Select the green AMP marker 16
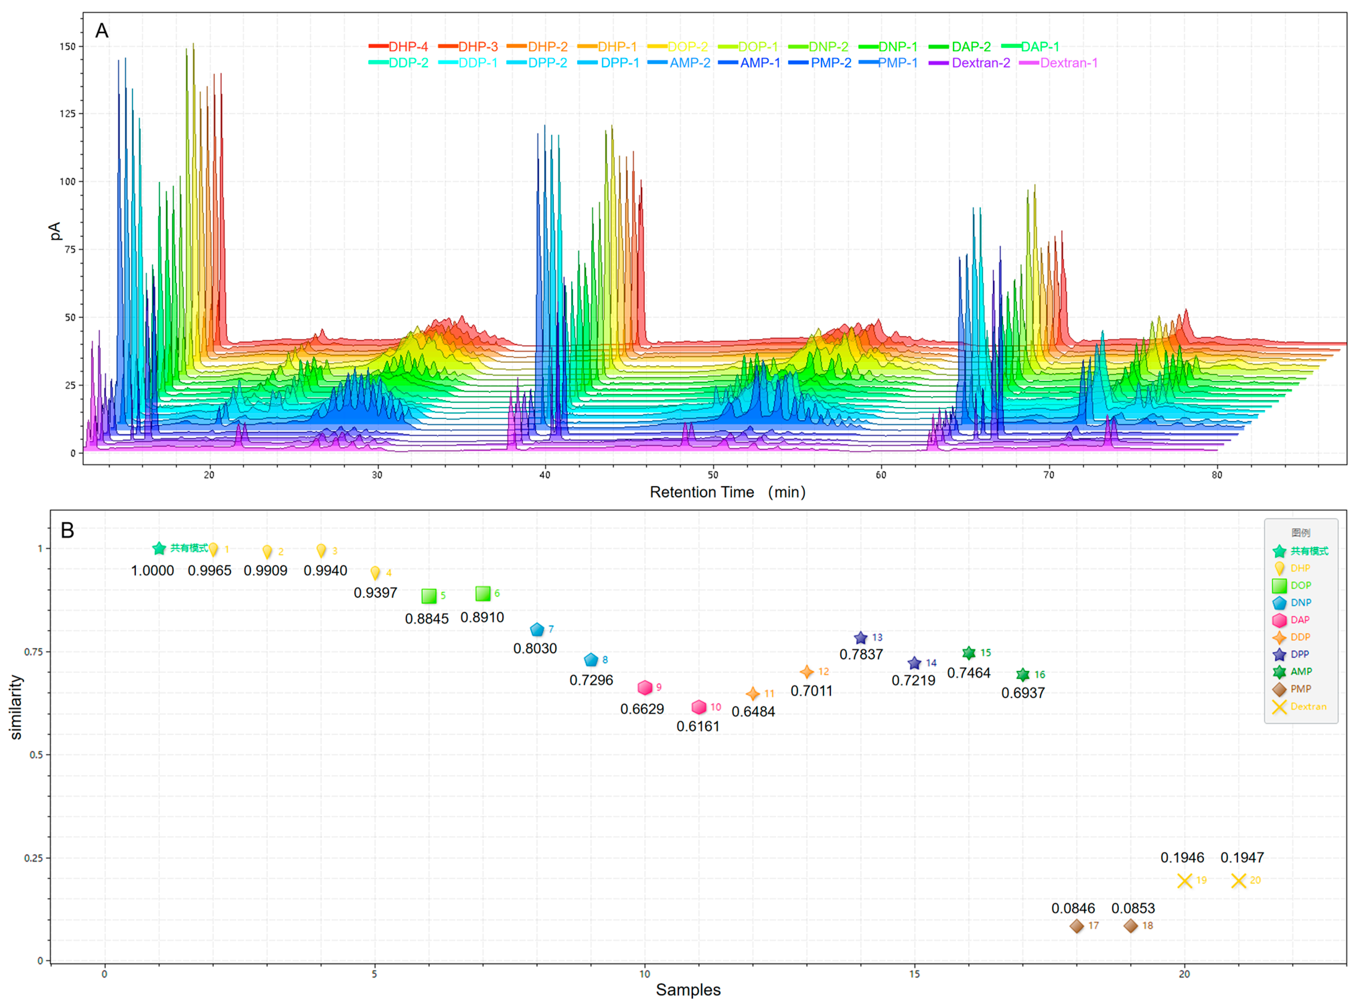The width and height of the screenshot is (1360, 1006). coord(1023,675)
